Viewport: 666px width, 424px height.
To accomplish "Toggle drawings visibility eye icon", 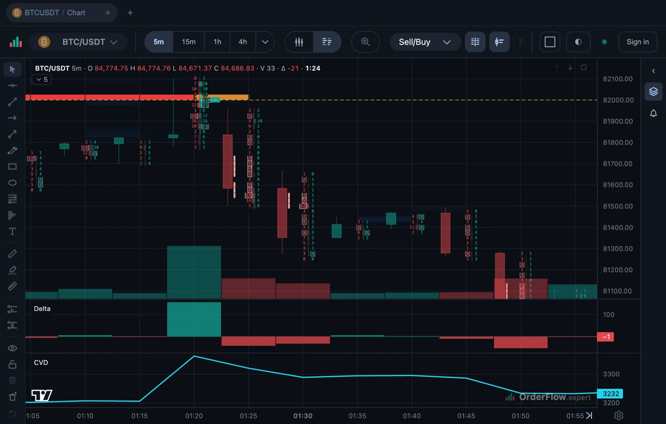I will pos(12,348).
